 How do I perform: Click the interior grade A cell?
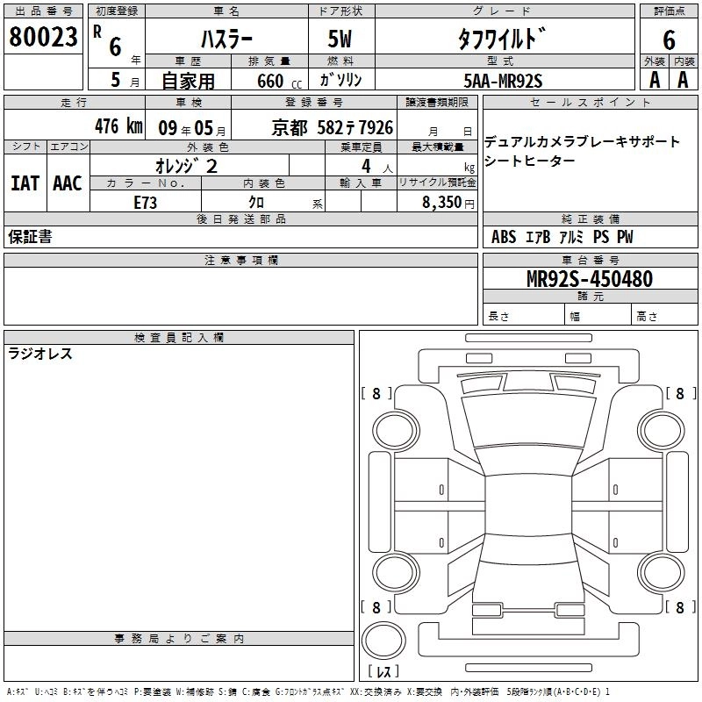tap(684, 80)
